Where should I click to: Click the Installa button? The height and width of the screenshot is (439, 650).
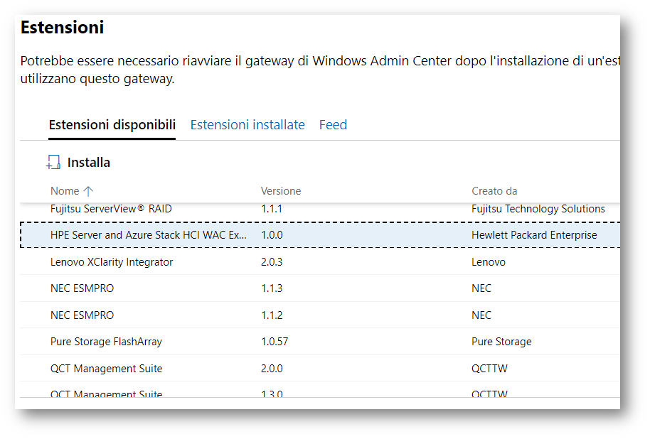[78, 163]
